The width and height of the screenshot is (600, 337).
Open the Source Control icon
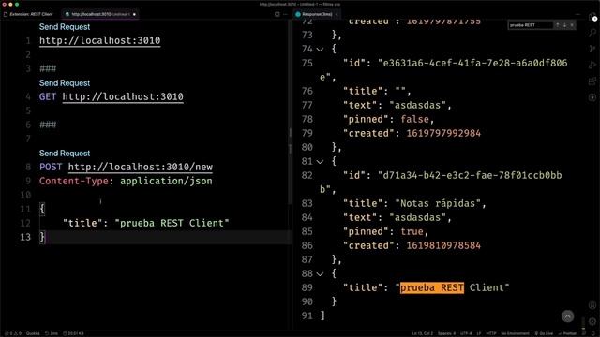pos(592,49)
